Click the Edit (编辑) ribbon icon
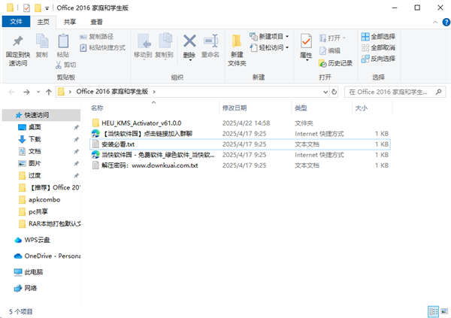Screen dimensions: 451x318 pyautogui.click(x=323, y=50)
